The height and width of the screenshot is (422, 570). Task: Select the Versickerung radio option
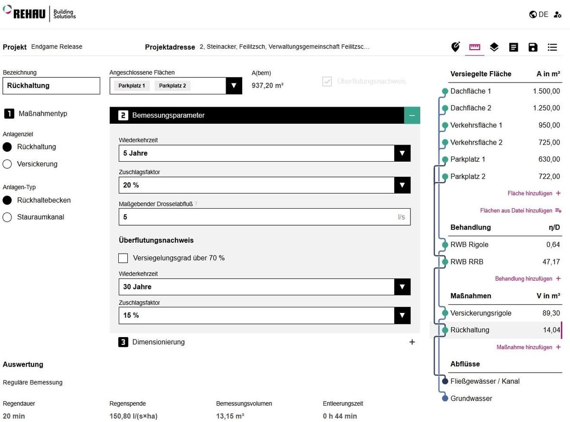[x=8, y=164]
